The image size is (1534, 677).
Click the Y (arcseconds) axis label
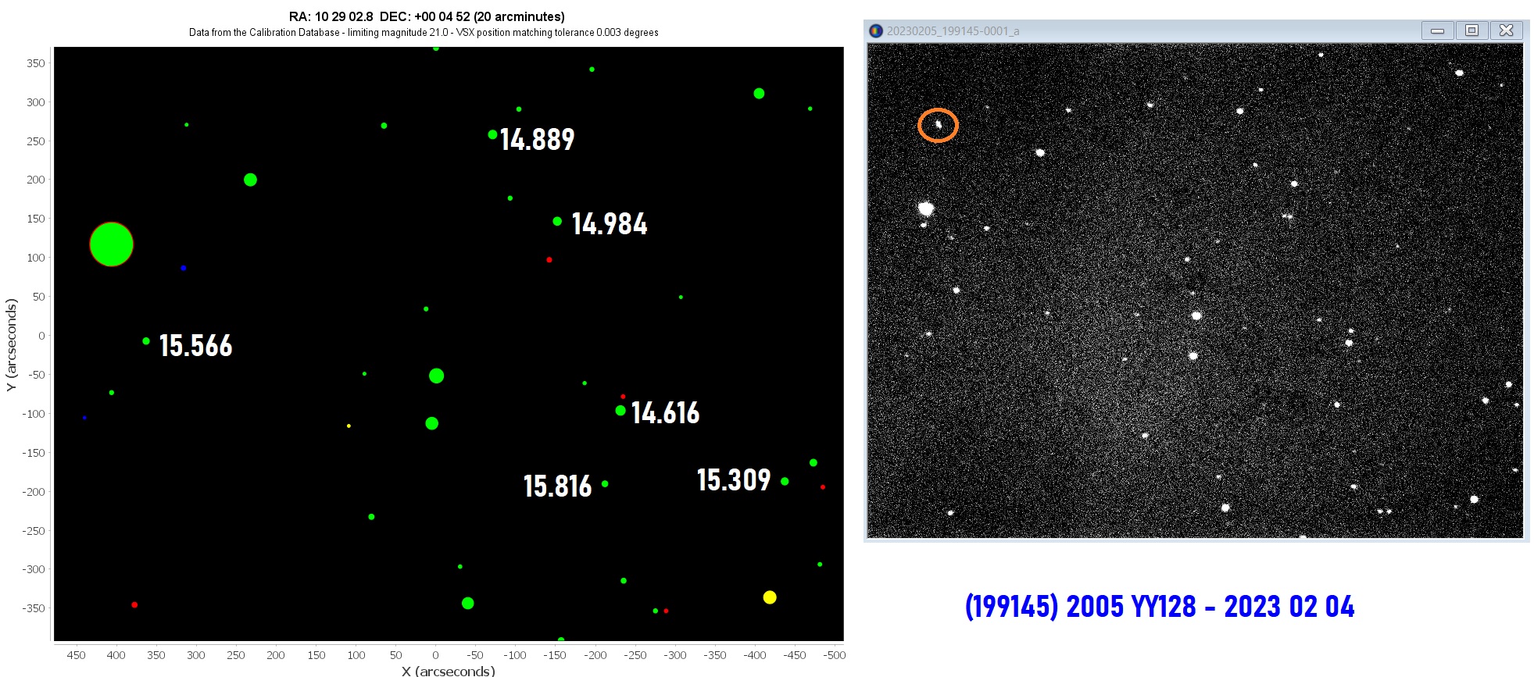click(x=11, y=344)
